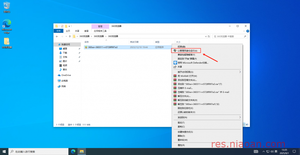
Task: Expand the ribbon with the chevron
Action: (x=244, y=31)
